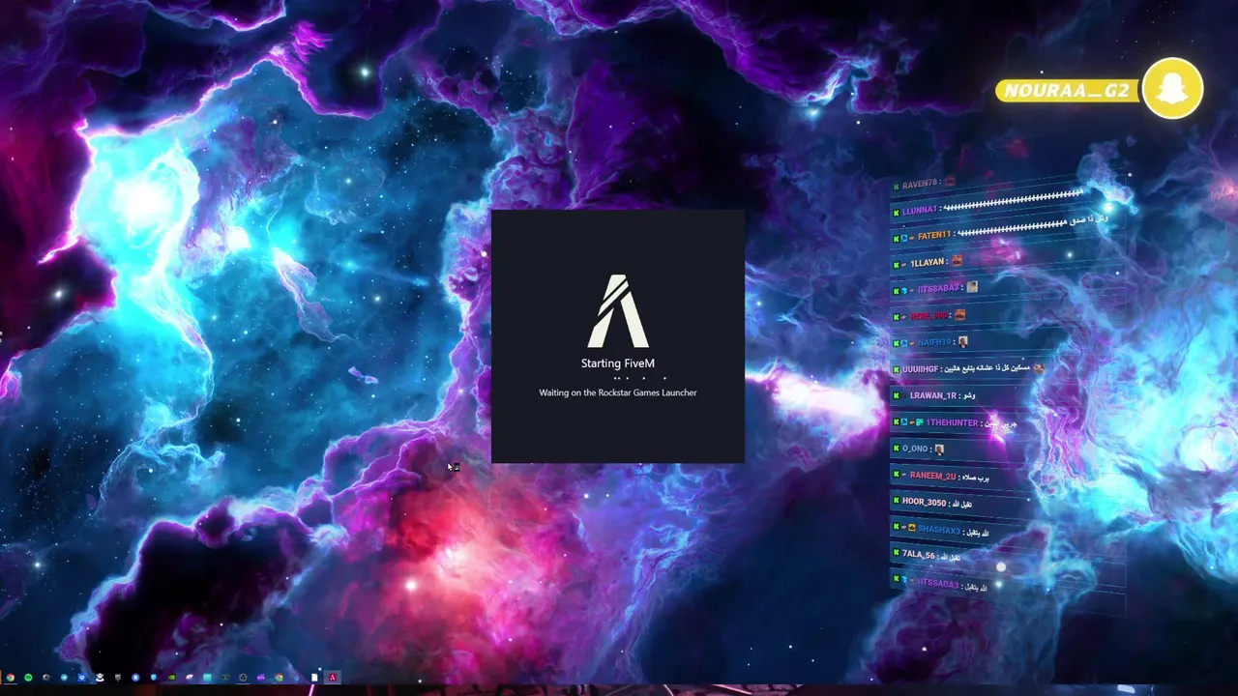Click chat username HOOR_3050
1238x696 pixels.
click(925, 502)
